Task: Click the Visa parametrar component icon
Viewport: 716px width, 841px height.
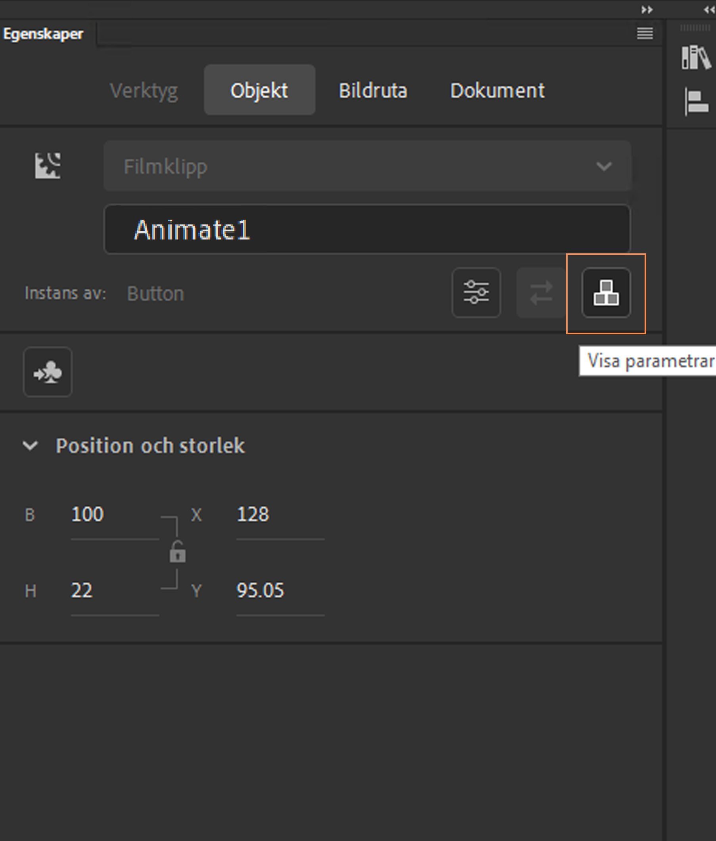Action: pos(606,293)
